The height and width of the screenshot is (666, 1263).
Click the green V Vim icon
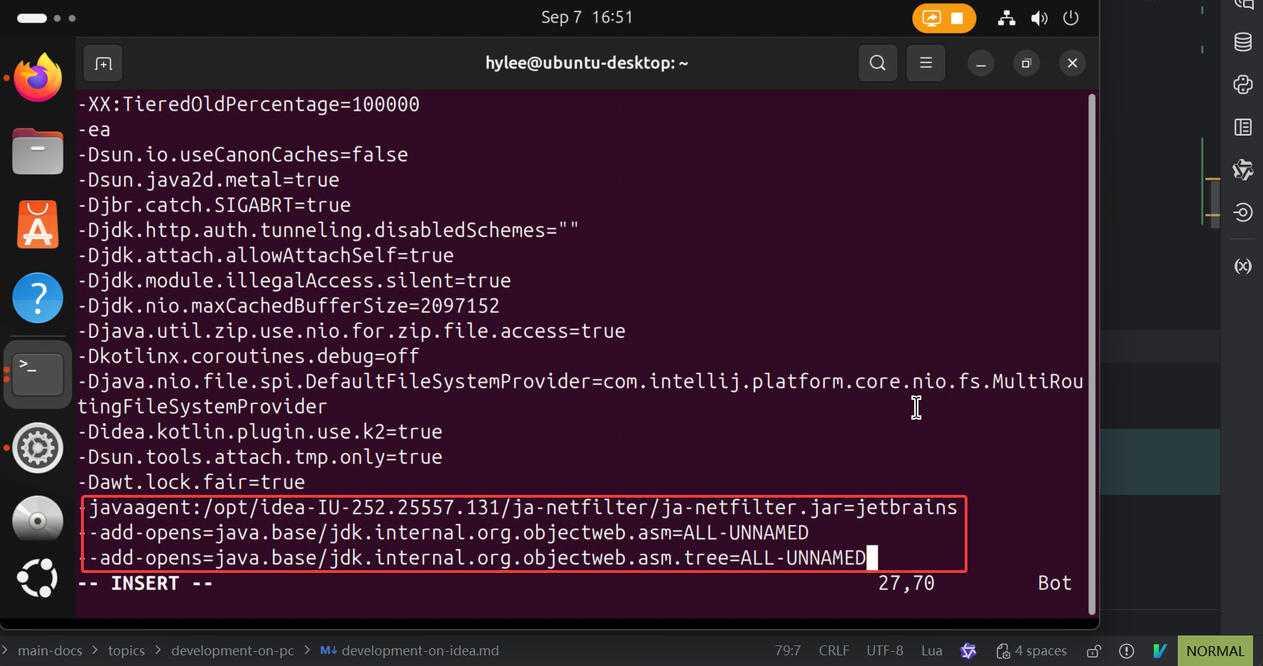[x=1159, y=651]
